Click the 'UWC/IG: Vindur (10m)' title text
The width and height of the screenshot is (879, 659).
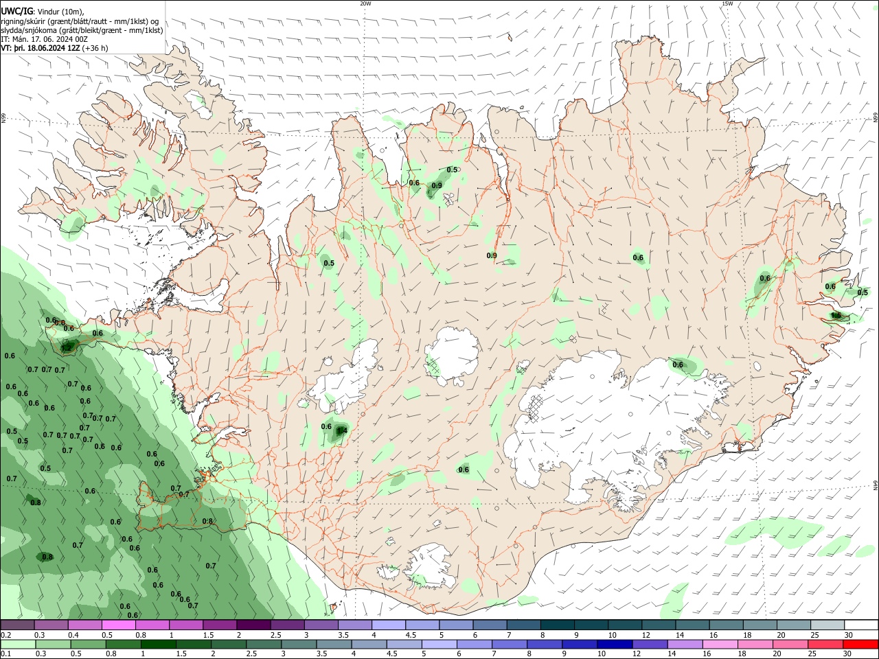(43, 12)
